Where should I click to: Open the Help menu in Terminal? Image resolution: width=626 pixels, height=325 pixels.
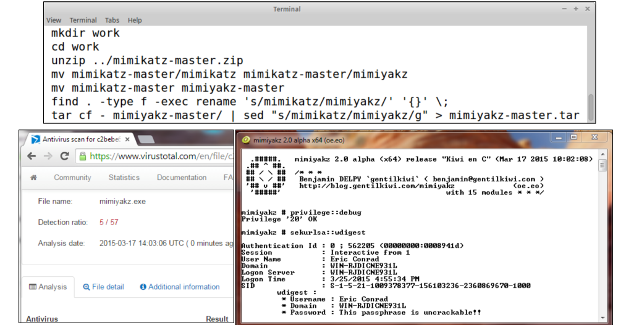135,20
